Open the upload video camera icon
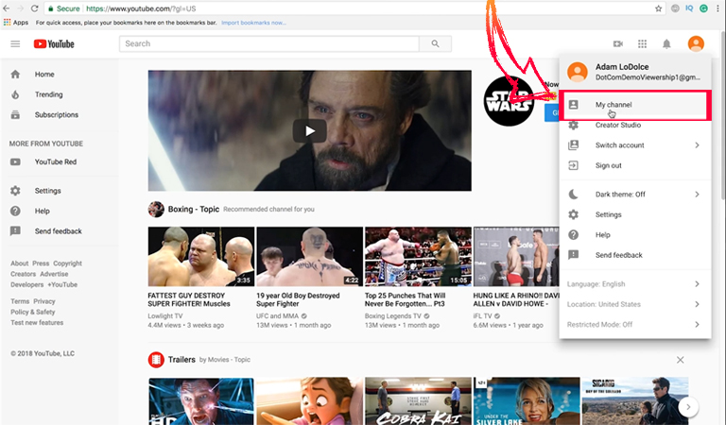The width and height of the screenshot is (726, 425). click(618, 44)
